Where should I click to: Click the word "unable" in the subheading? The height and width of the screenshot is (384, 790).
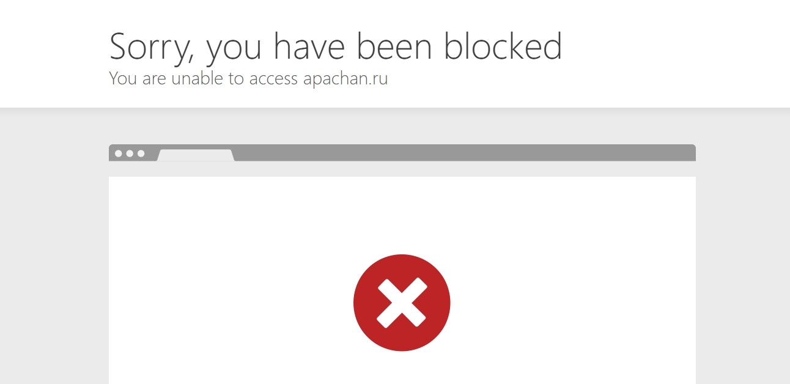click(x=197, y=78)
